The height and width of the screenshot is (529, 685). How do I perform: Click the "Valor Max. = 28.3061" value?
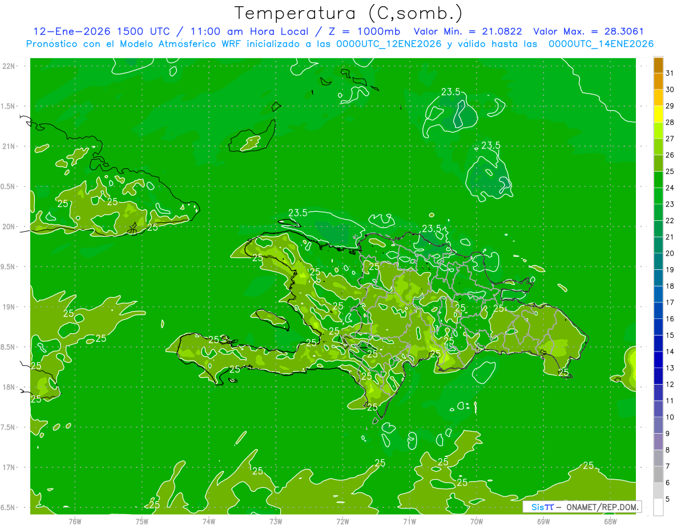(589, 31)
